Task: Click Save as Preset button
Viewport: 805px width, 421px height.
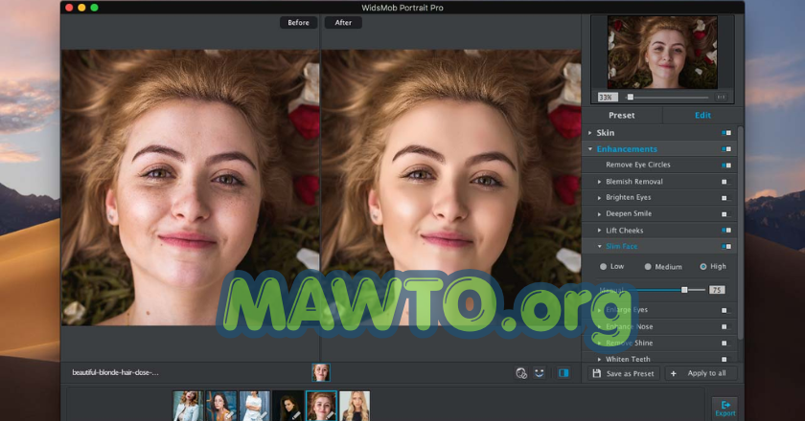Action: [x=624, y=373]
